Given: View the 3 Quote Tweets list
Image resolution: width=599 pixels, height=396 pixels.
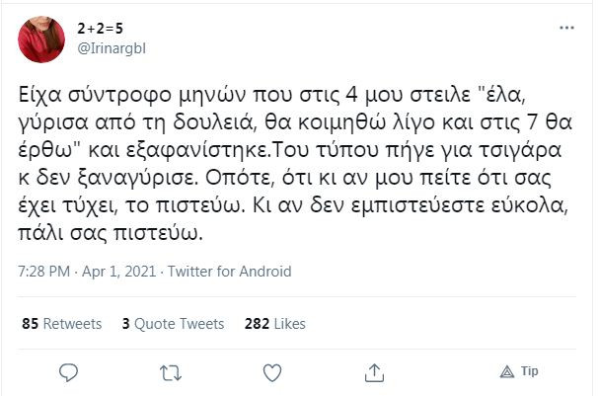Looking at the screenshot, I should [173, 323].
